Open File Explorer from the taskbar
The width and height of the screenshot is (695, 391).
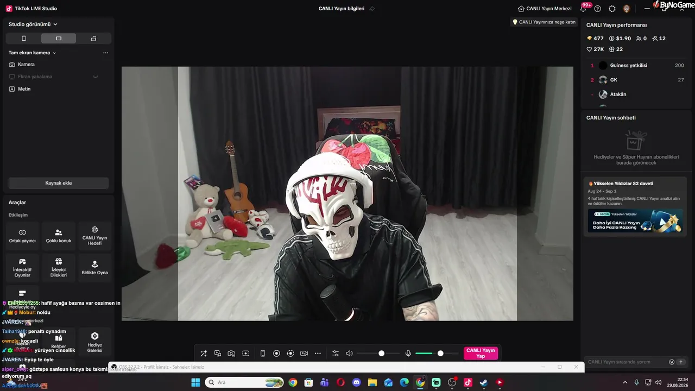pyautogui.click(x=372, y=382)
